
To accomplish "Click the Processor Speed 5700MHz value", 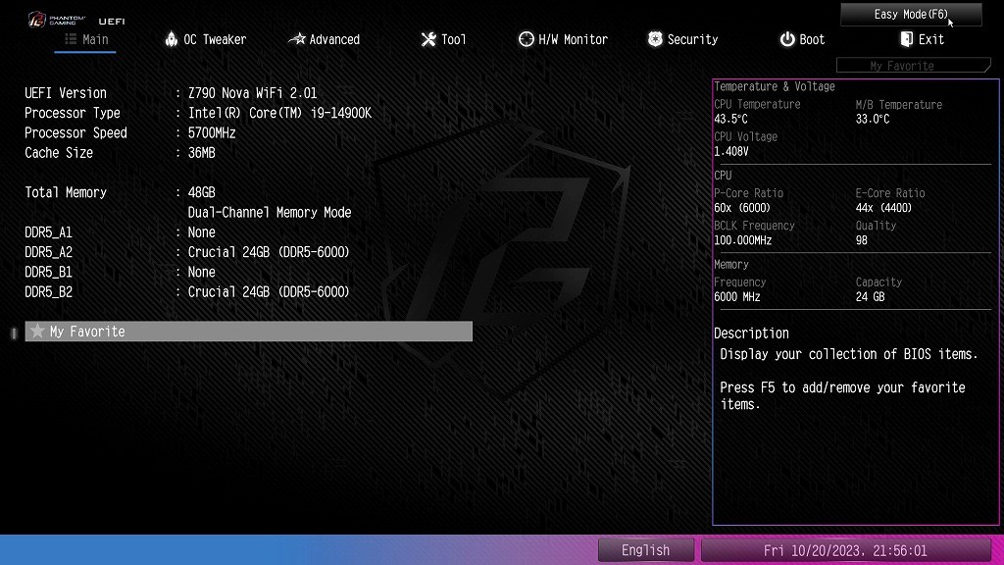I will click(212, 132).
